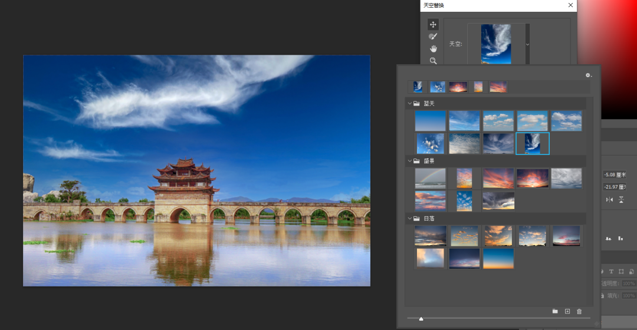The width and height of the screenshot is (637, 330).
Task: Collapse the 日落 sky group
Action: pyautogui.click(x=409, y=219)
